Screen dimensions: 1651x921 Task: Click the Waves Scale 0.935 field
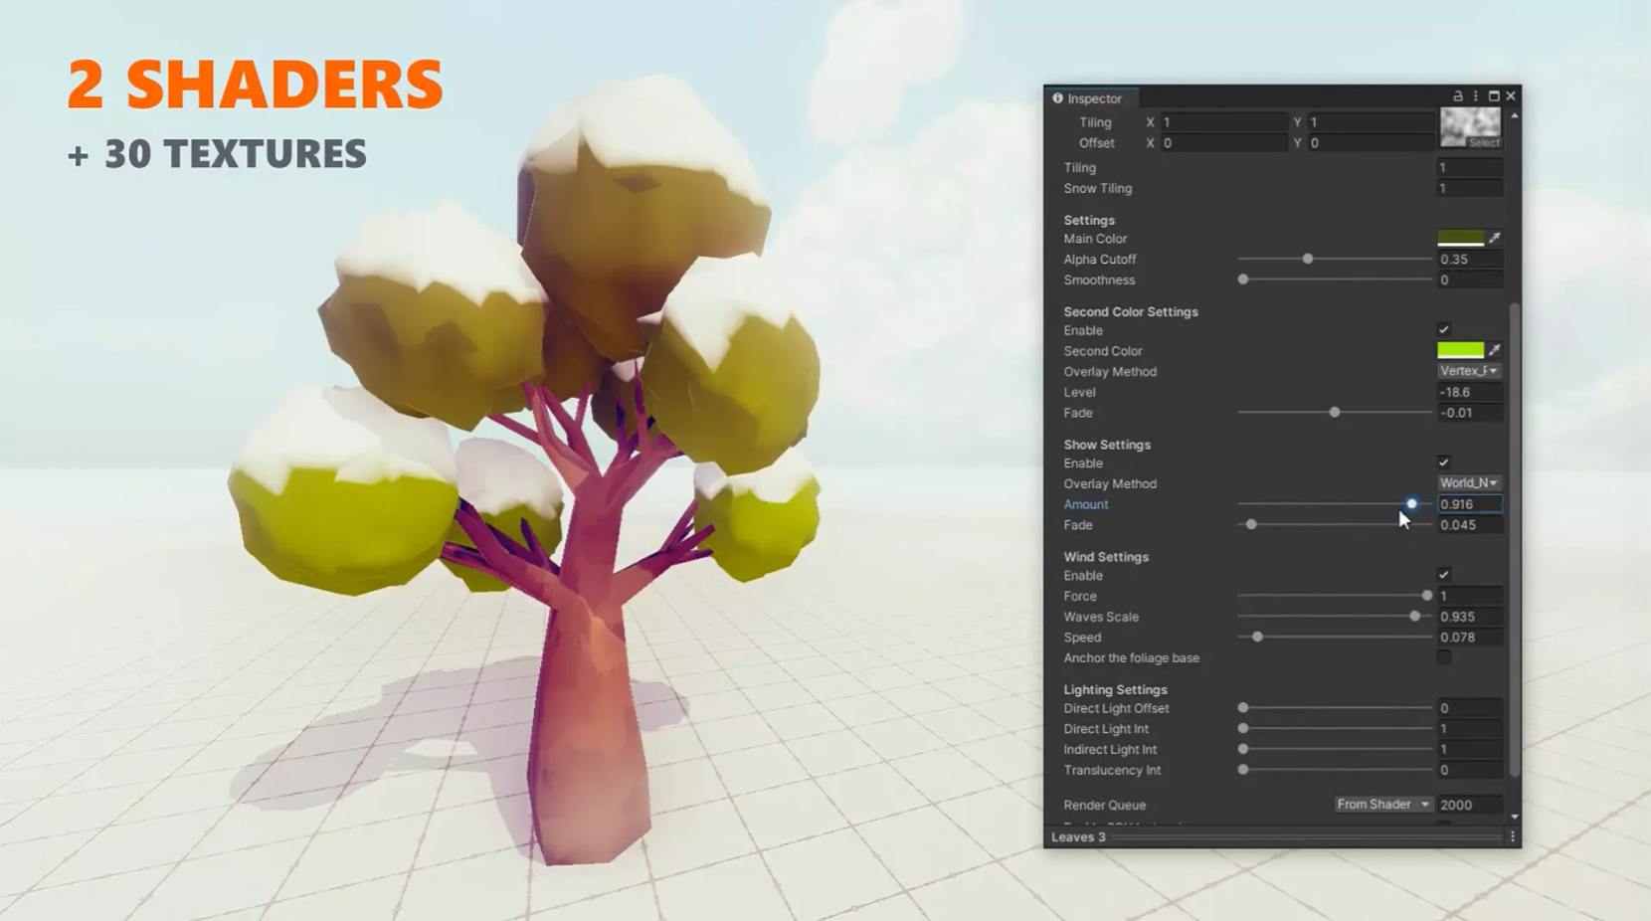(x=1469, y=617)
